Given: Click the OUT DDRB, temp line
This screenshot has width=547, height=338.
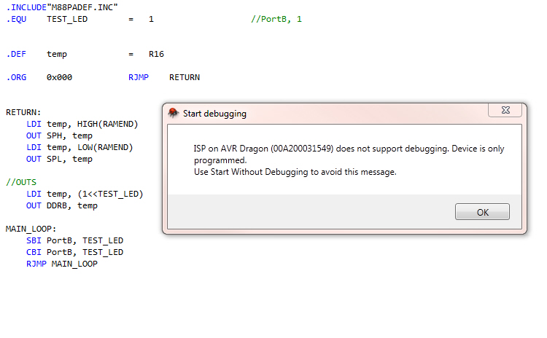Looking at the screenshot, I should point(62,205).
